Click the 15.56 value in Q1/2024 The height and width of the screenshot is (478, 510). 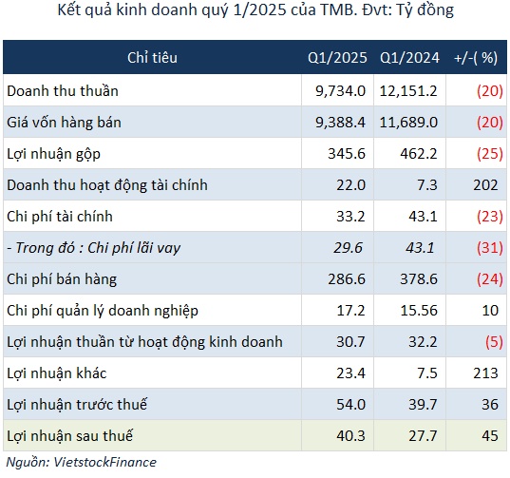point(419,311)
